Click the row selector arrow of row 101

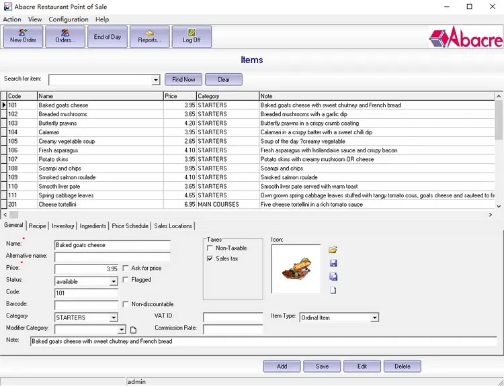pyautogui.click(x=4, y=105)
